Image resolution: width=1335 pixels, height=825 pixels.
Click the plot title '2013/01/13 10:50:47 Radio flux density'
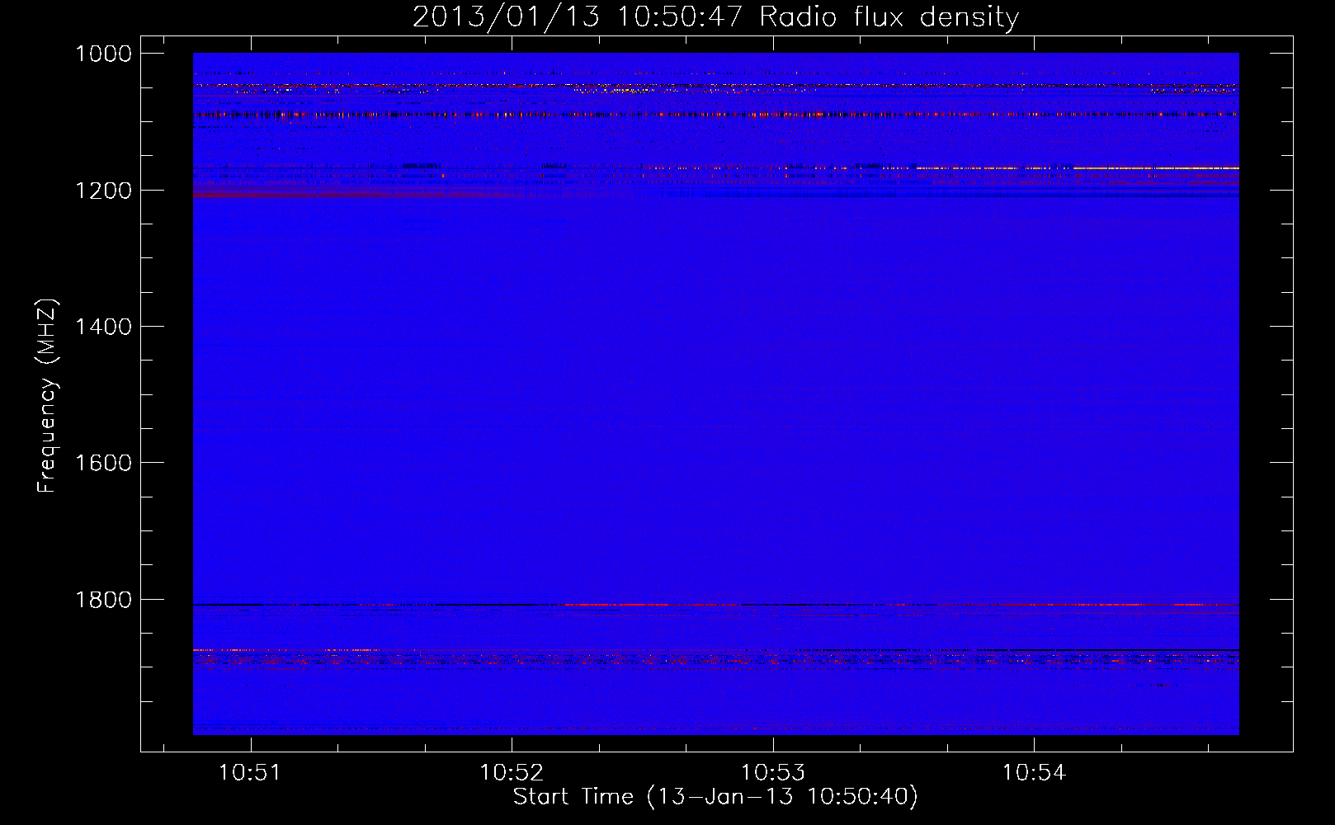pyautogui.click(x=715, y=16)
